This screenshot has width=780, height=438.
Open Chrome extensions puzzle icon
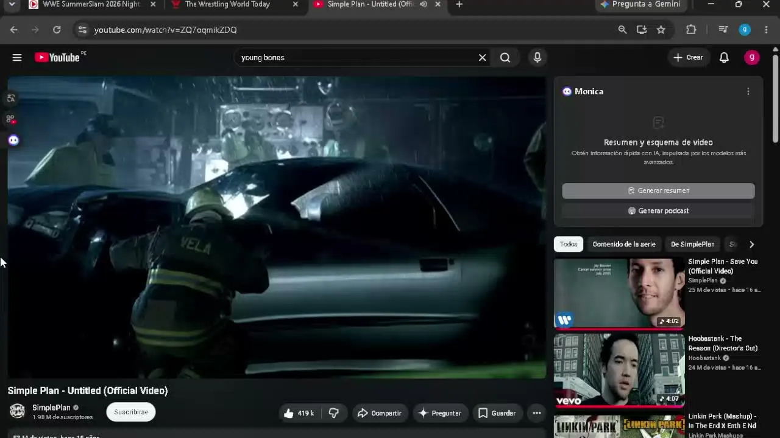(691, 30)
